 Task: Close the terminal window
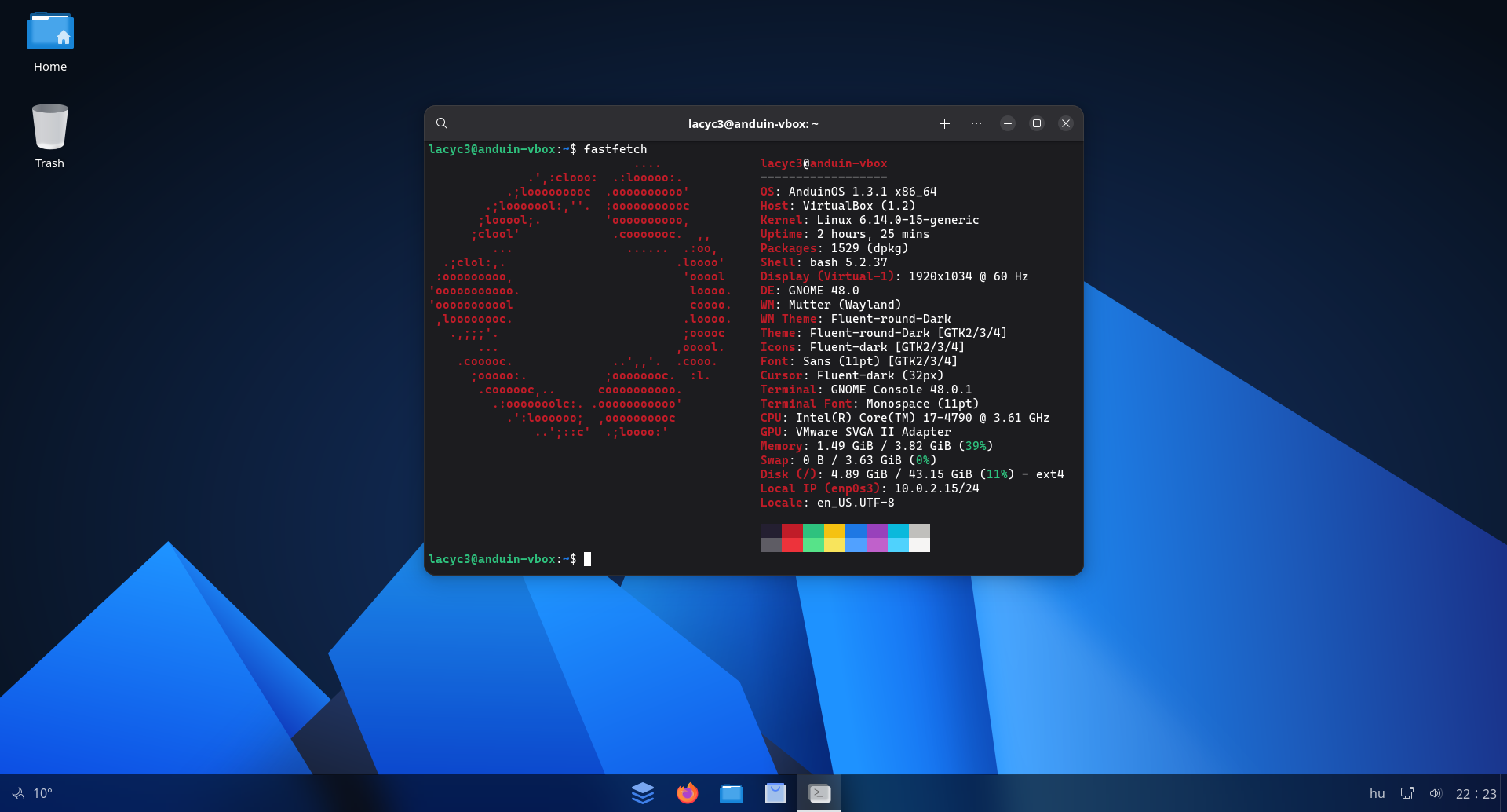pos(1066,123)
